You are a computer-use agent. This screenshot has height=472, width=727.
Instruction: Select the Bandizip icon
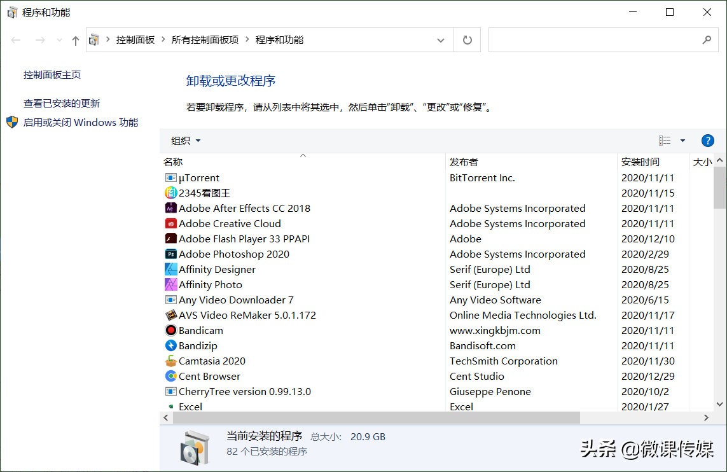click(x=170, y=345)
